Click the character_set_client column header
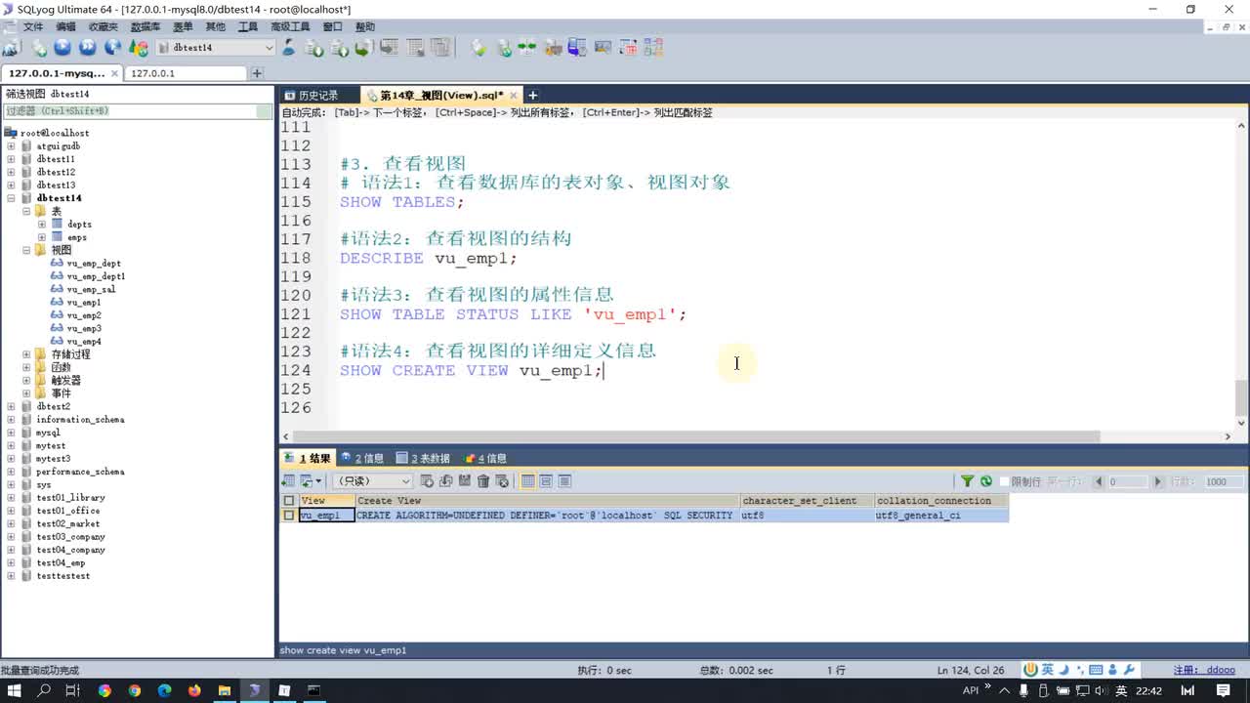This screenshot has height=703, width=1250. pyautogui.click(x=807, y=501)
